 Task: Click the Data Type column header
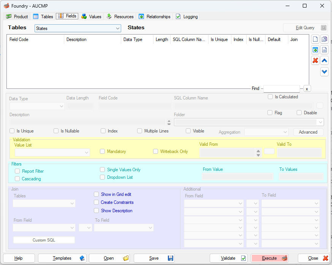137,39
